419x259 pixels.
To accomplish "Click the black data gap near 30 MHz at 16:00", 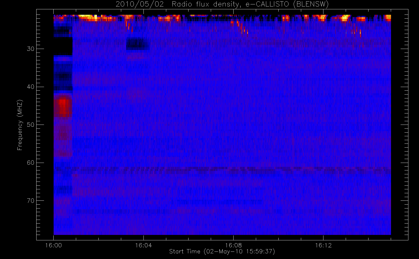I will (63, 46).
